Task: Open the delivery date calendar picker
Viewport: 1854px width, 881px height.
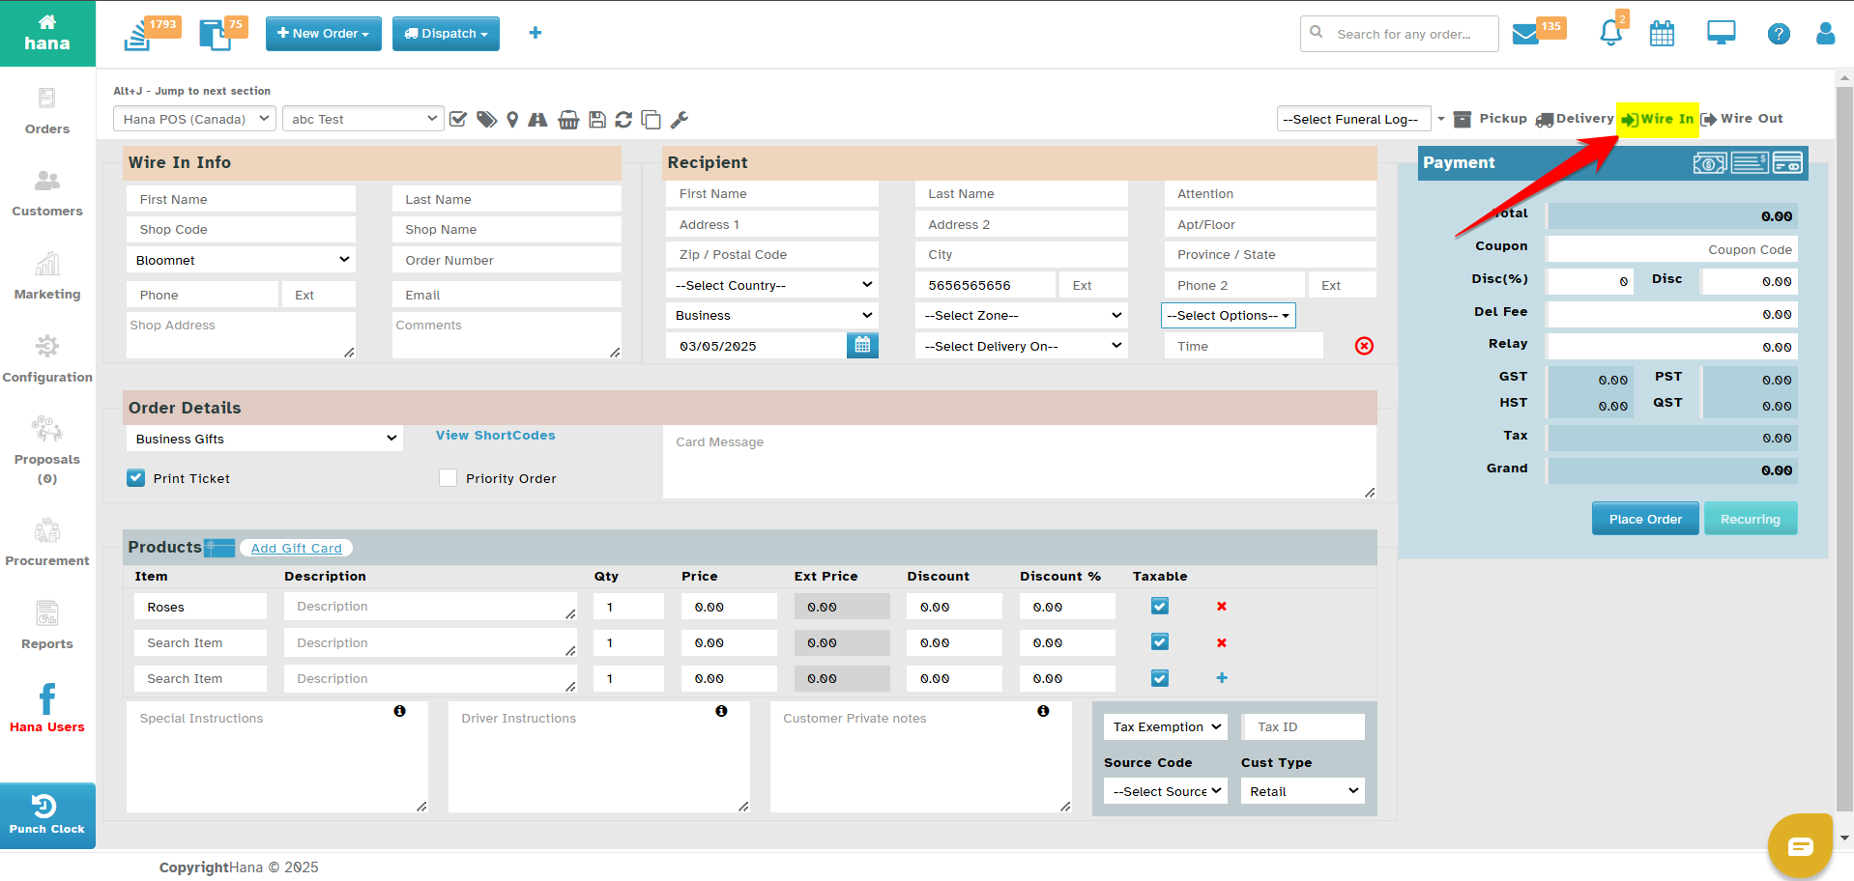Action: click(862, 346)
